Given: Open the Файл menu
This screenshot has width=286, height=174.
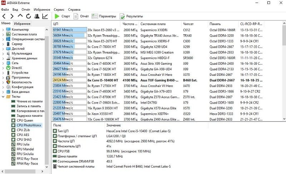Looking at the screenshot, I should 5,10.
